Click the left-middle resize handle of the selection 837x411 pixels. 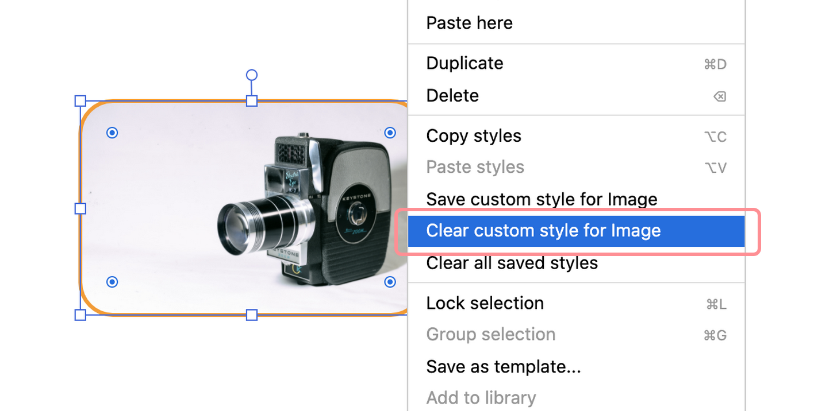pyautogui.click(x=79, y=208)
